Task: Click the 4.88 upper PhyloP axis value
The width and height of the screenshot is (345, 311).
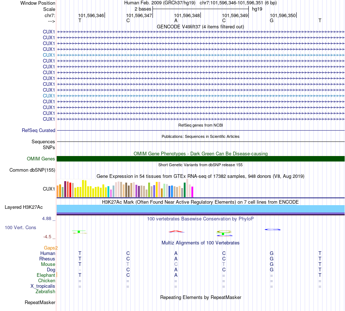Action: coord(46,218)
